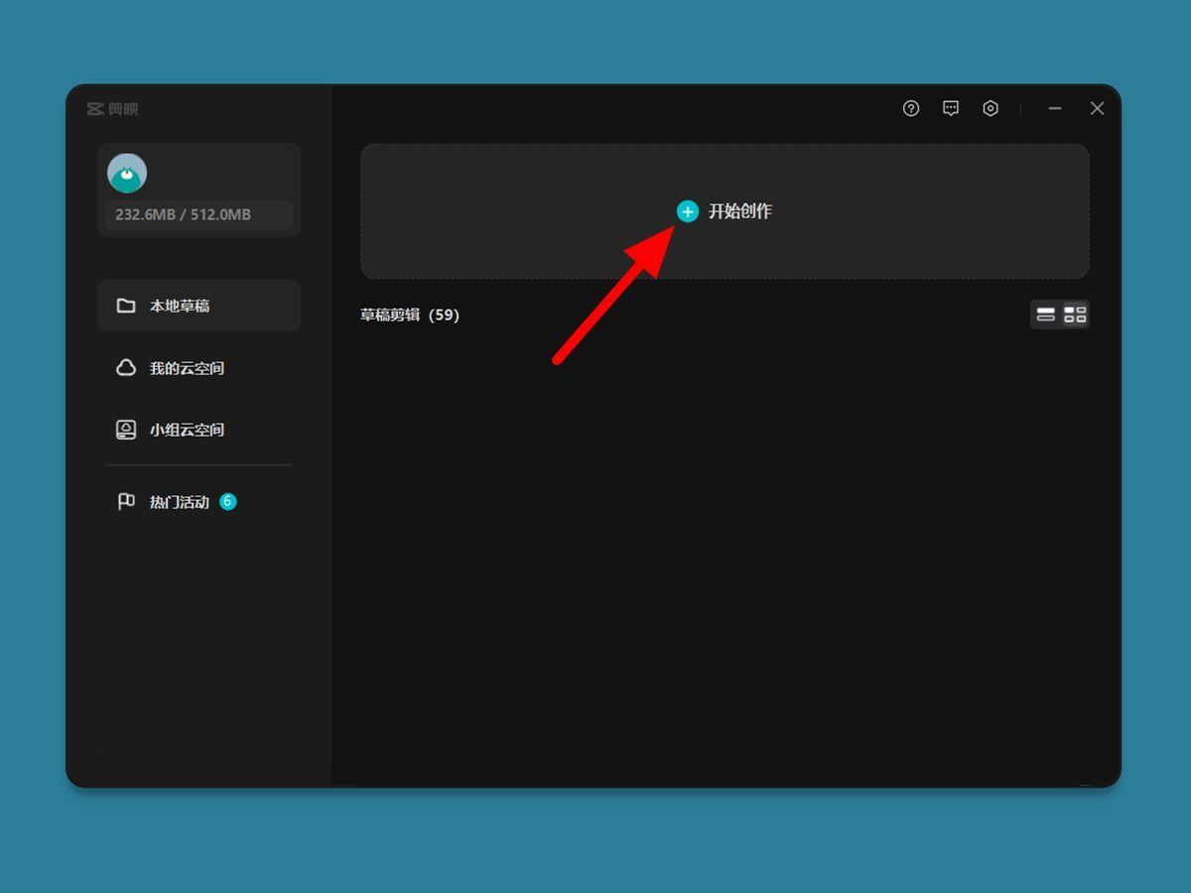
Task: Click the folder icon beside 本地草稿
Action: (x=126, y=306)
